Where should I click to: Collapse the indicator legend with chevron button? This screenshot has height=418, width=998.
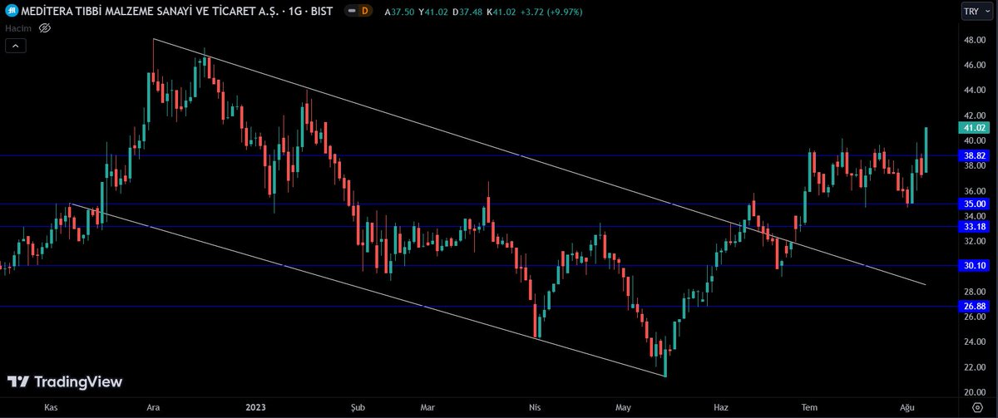(15, 46)
